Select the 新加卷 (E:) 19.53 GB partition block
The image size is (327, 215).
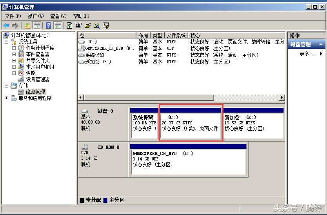253,123
